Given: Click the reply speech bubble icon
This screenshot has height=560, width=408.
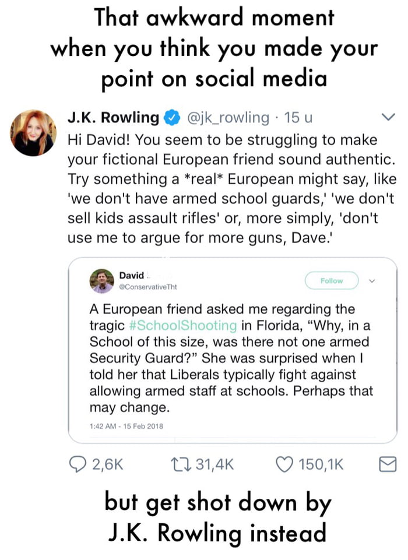Looking at the screenshot, I should tap(77, 464).
